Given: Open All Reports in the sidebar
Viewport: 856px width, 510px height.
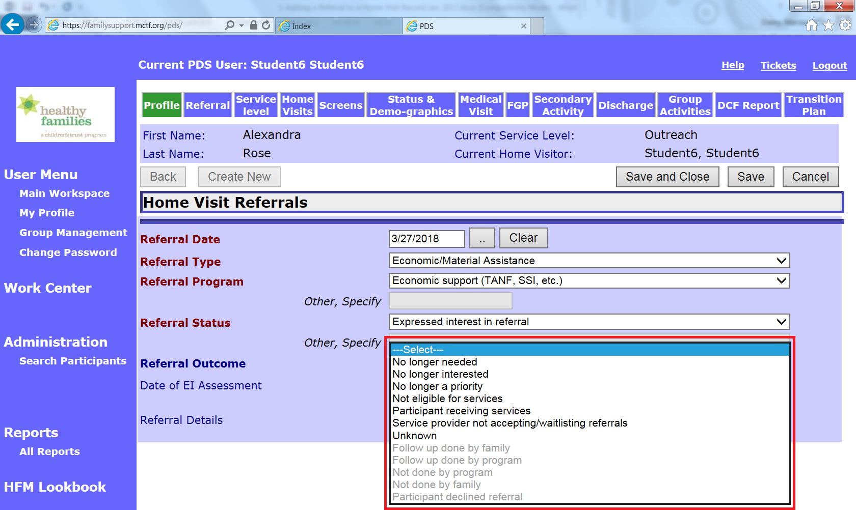Looking at the screenshot, I should (x=49, y=451).
